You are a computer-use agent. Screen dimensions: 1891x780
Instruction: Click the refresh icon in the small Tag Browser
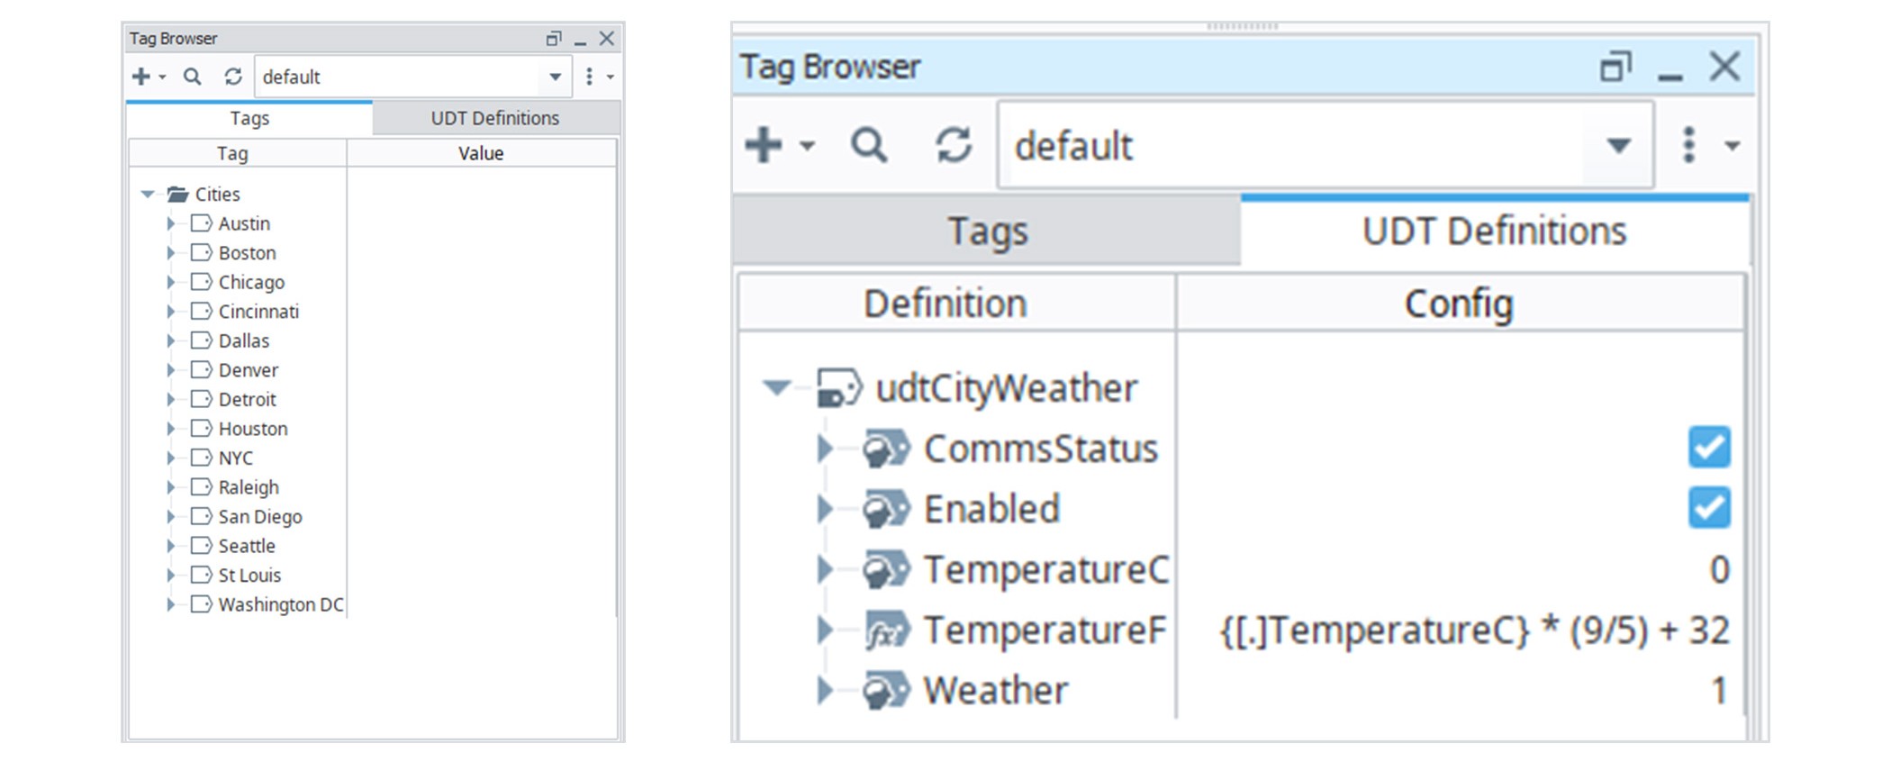pos(233,77)
